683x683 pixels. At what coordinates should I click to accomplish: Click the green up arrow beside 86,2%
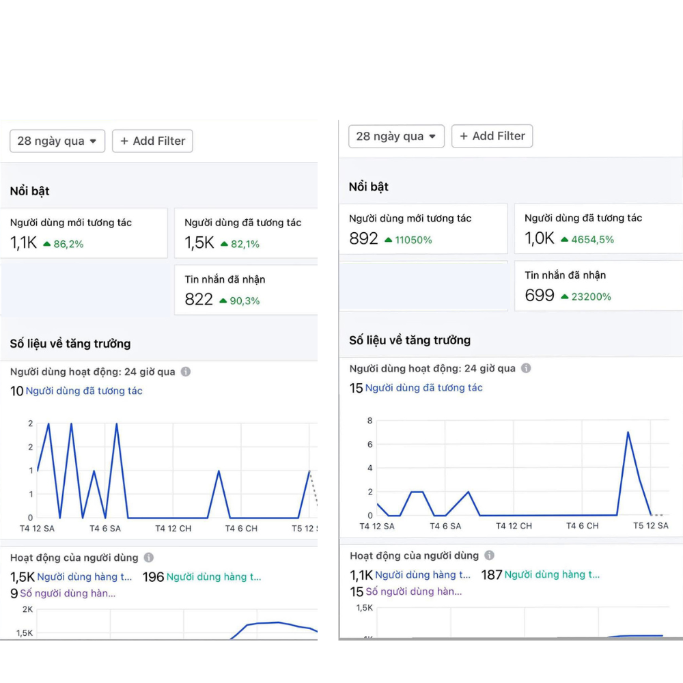[46, 244]
